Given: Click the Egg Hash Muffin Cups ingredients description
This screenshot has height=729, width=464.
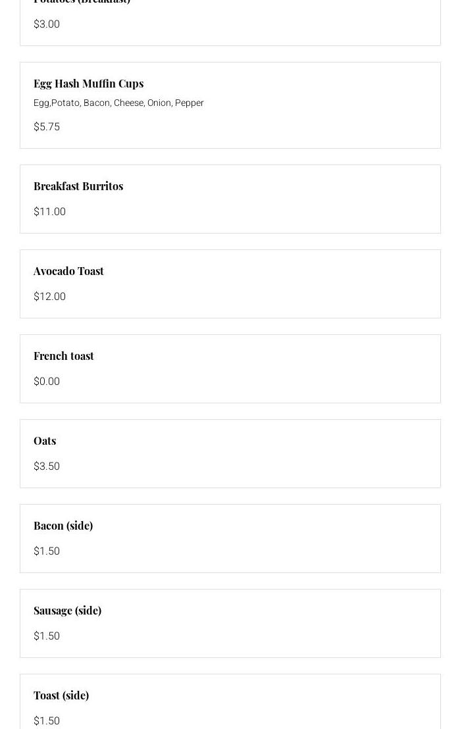Looking at the screenshot, I should tap(118, 103).
